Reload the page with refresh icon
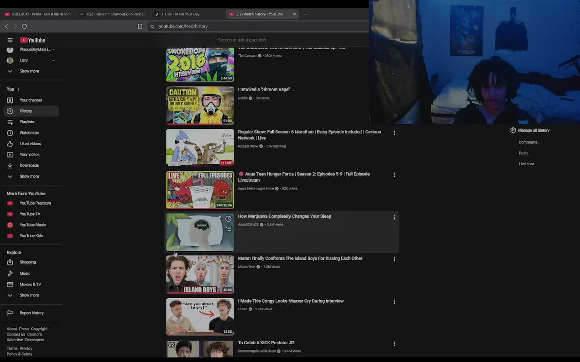580x362 pixels. tap(24, 26)
